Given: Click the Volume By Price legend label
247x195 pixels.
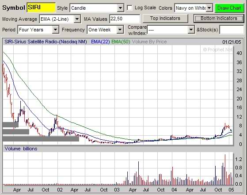Looking at the screenshot, I should [x=149, y=42].
